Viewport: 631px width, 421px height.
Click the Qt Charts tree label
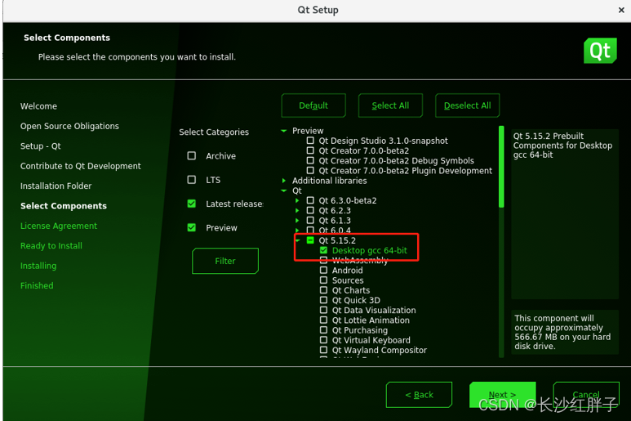(351, 290)
